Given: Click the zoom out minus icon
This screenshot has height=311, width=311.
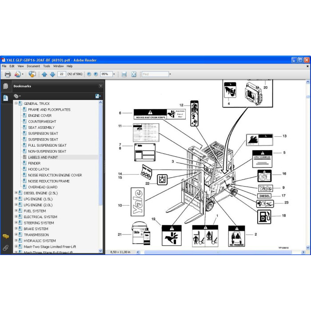Looking at the screenshot, I should [x=89, y=74].
